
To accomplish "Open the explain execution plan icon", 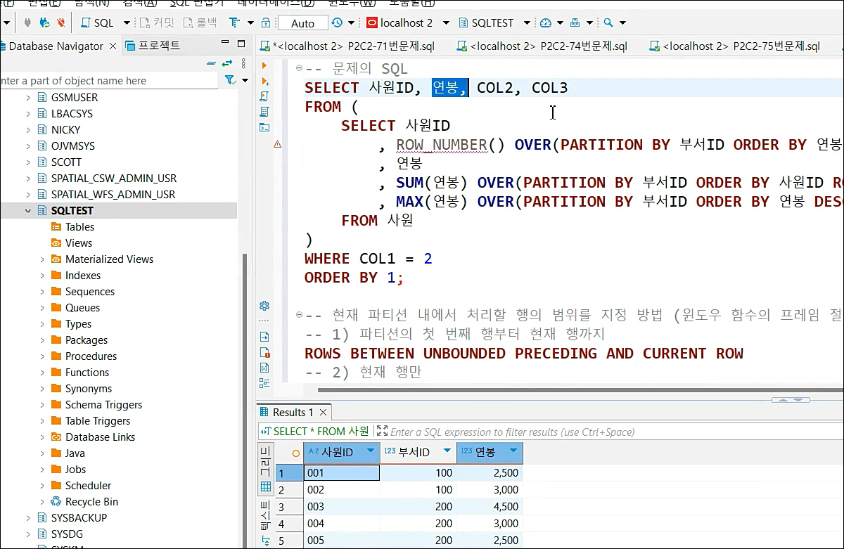I will (x=264, y=112).
